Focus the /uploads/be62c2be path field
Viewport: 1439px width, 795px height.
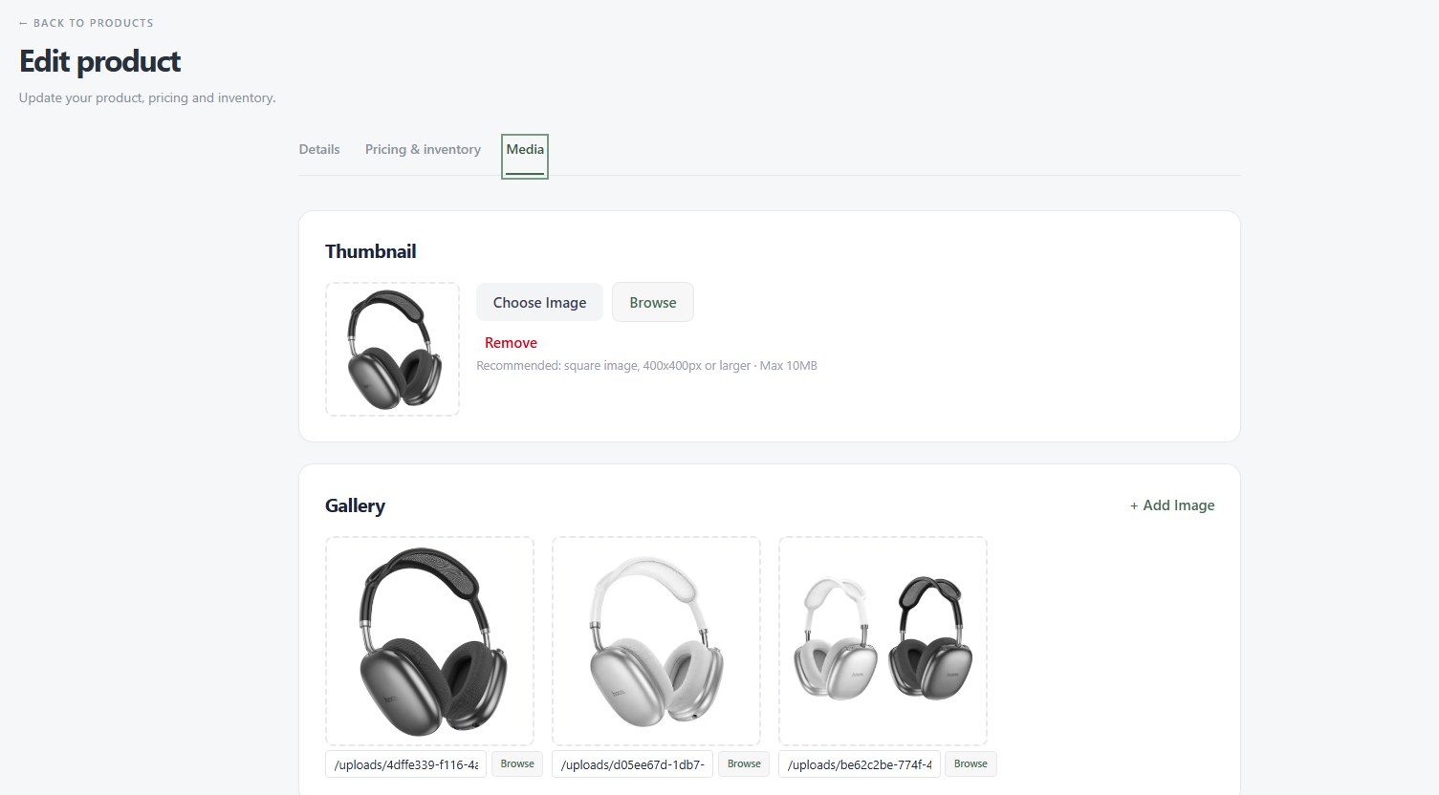(859, 764)
